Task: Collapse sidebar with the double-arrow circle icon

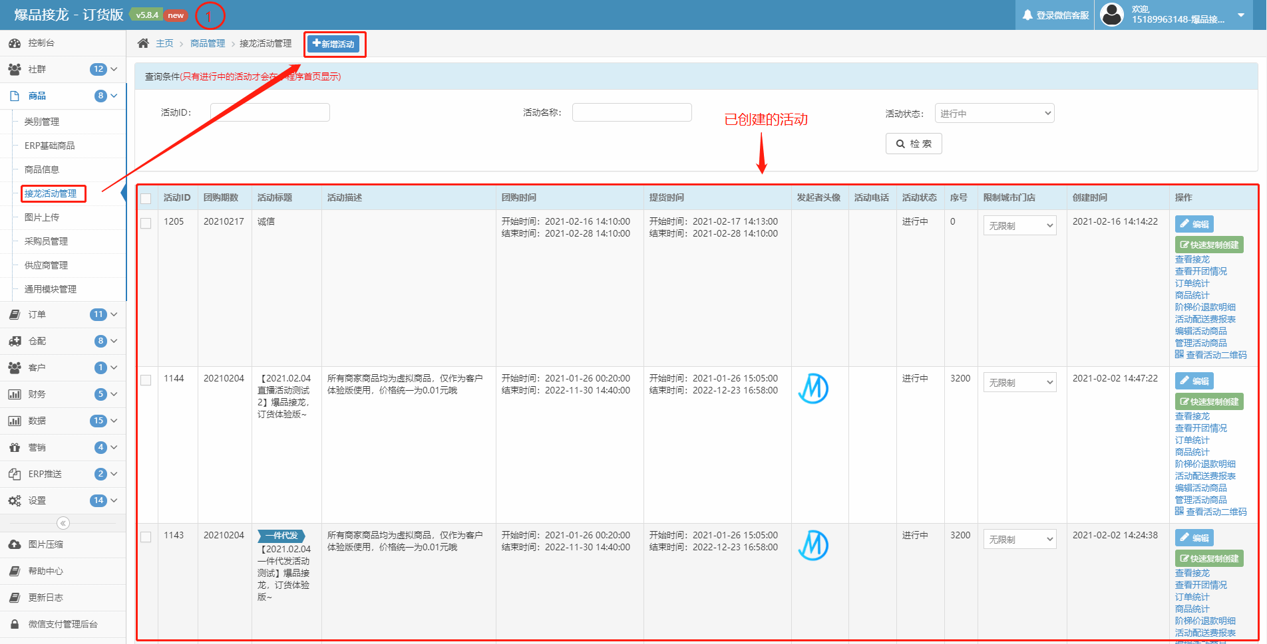Action: point(63,523)
